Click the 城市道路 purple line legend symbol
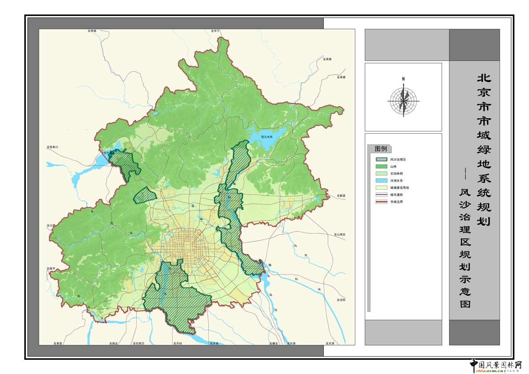This screenshot has width=529, height=374. (382, 195)
